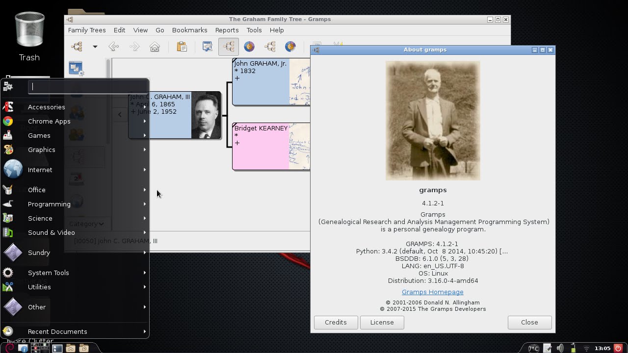Click the pedigree tree icon at toolbar start
The width and height of the screenshot is (628, 353).
coord(77,47)
